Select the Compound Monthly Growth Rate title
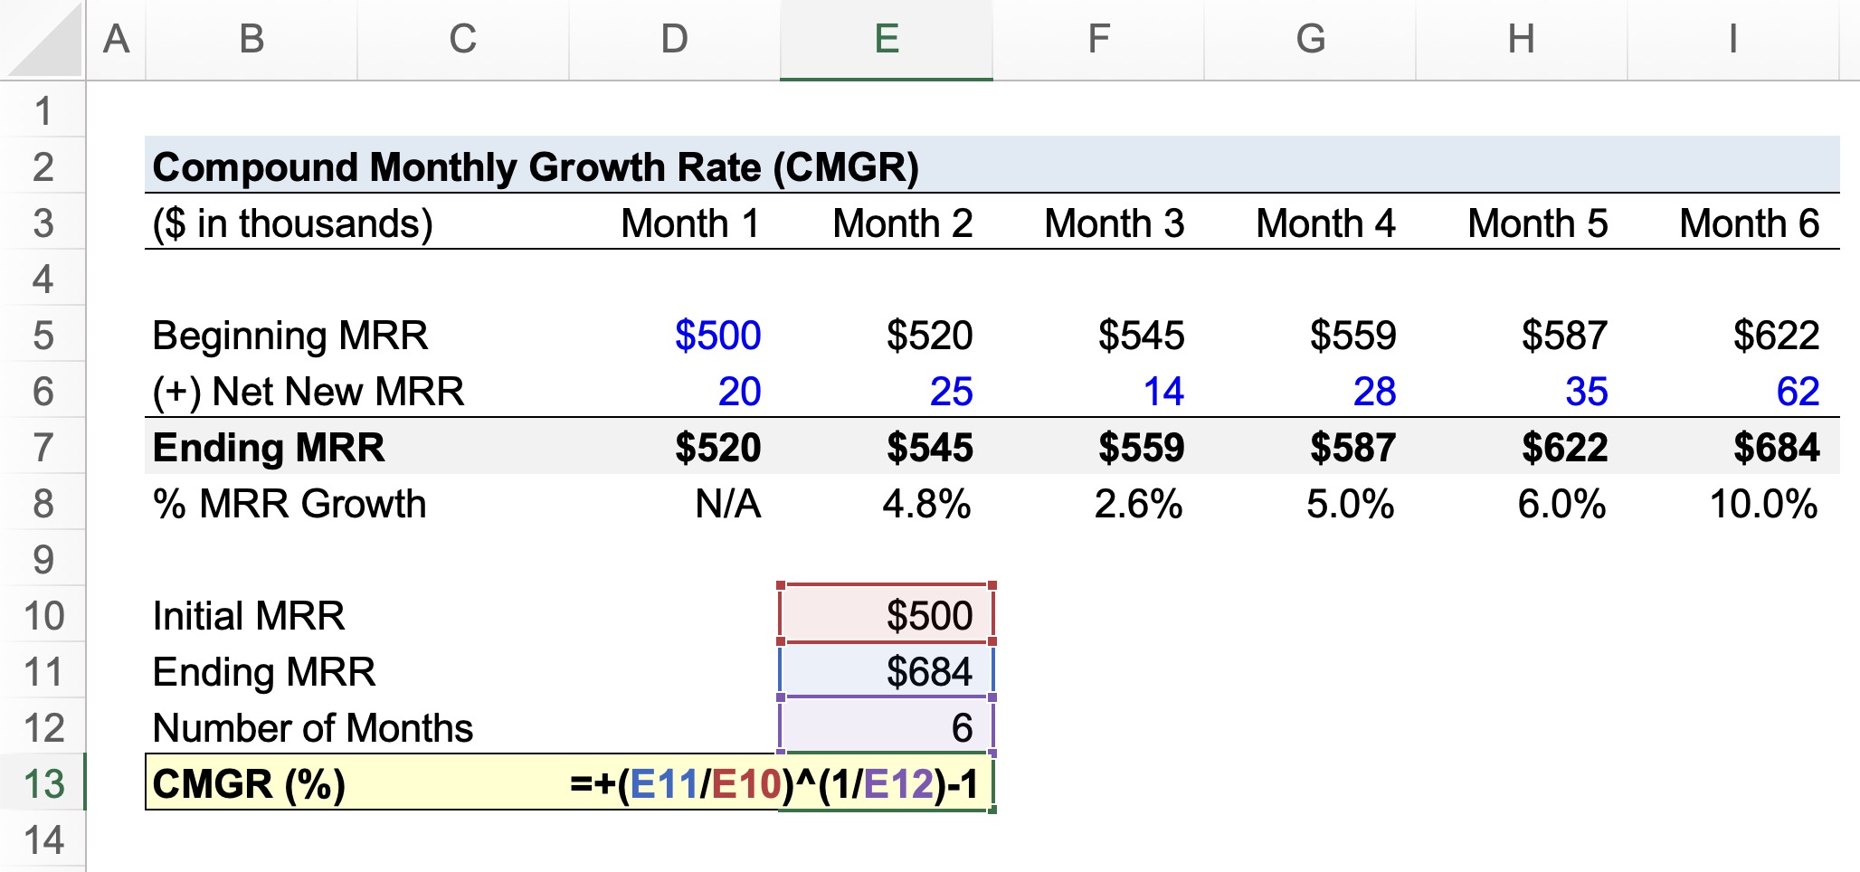 point(536,166)
